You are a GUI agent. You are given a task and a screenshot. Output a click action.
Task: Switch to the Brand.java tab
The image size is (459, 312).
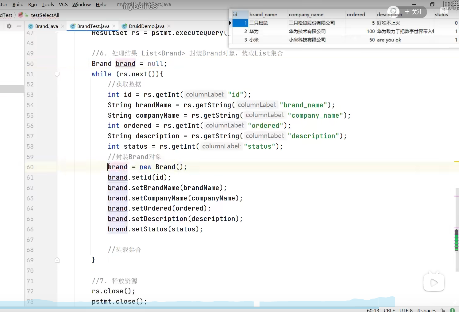pyautogui.click(x=46, y=26)
